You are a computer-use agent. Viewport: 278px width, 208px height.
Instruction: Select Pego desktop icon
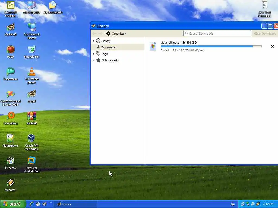(x=11, y=52)
